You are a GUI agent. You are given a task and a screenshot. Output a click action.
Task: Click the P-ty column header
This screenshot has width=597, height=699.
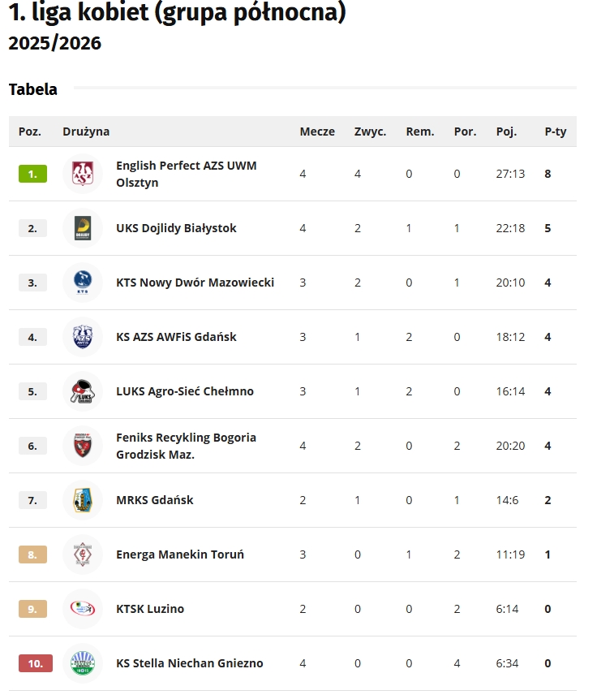point(556,132)
